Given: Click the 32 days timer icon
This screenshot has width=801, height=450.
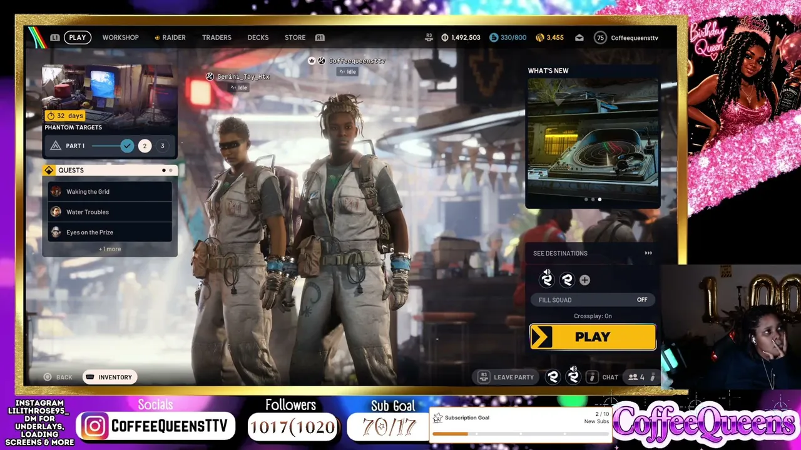Looking at the screenshot, I should (x=51, y=116).
